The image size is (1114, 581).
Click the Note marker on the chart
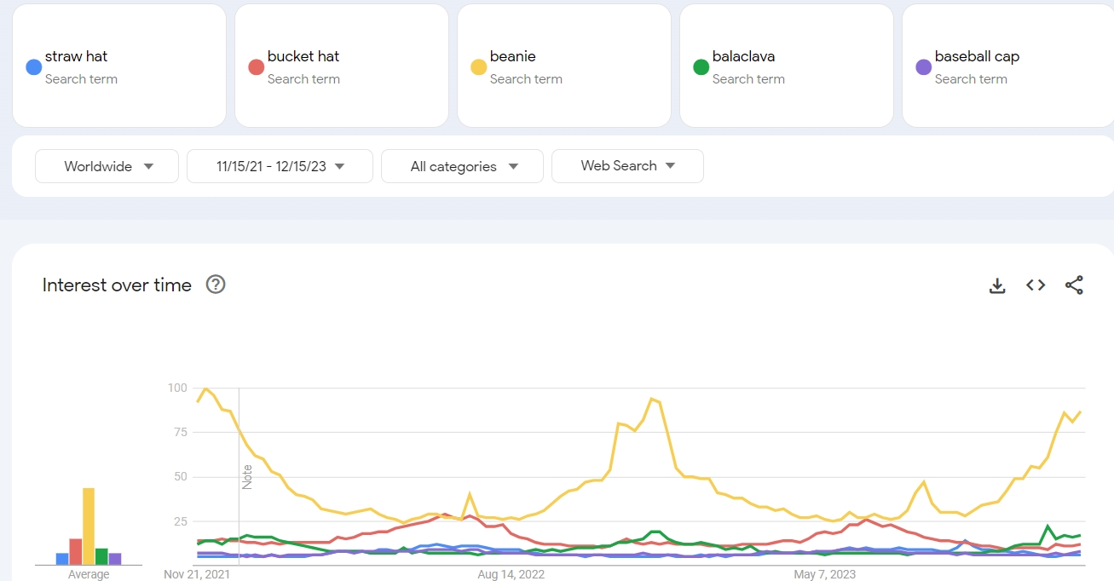click(x=247, y=476)
